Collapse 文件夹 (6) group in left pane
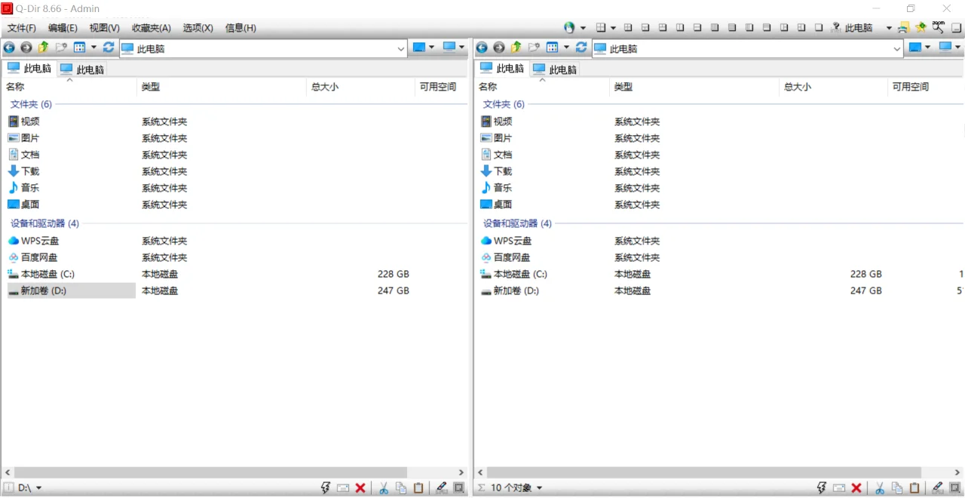Screen dimensions: 965x498 click(x=31, y=104)
